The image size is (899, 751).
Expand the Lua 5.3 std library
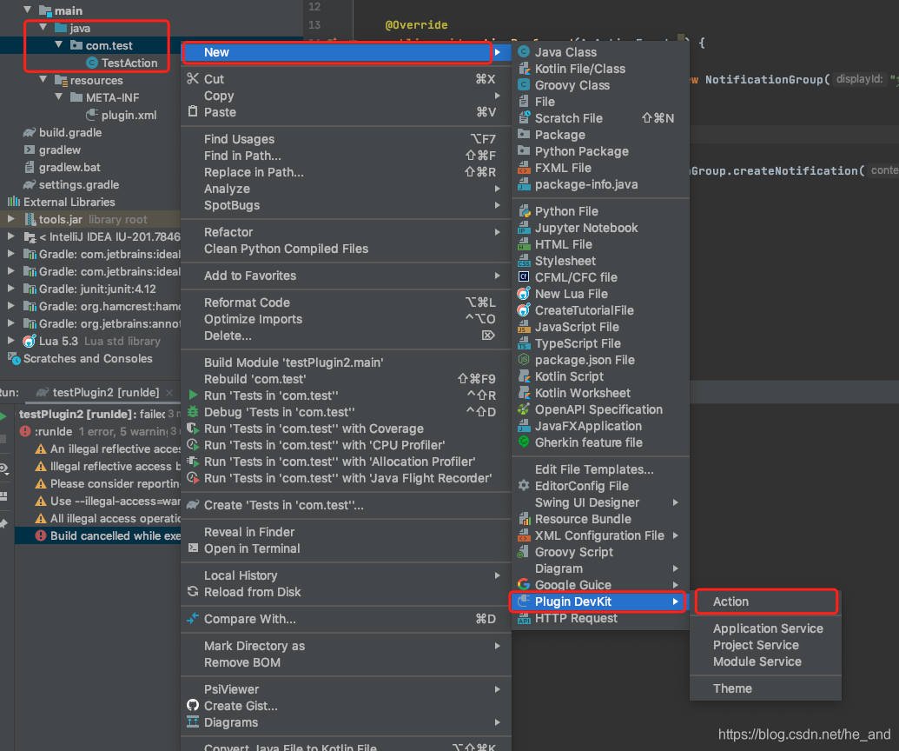point(11,341)
